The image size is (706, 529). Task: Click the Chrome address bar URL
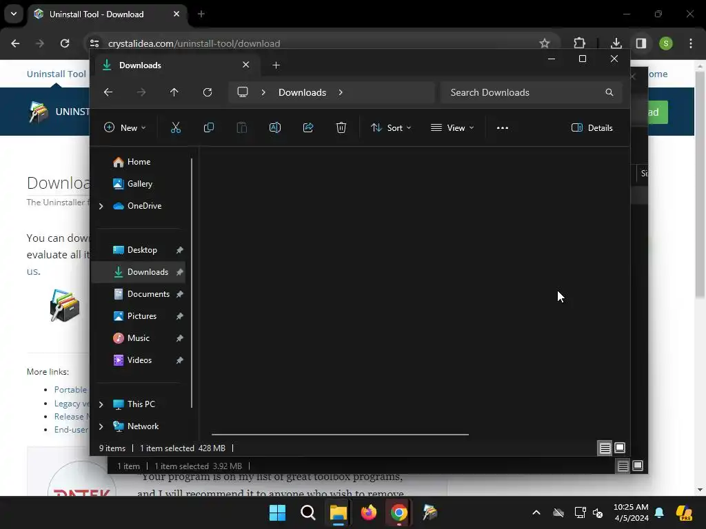[x=194, y=43]
